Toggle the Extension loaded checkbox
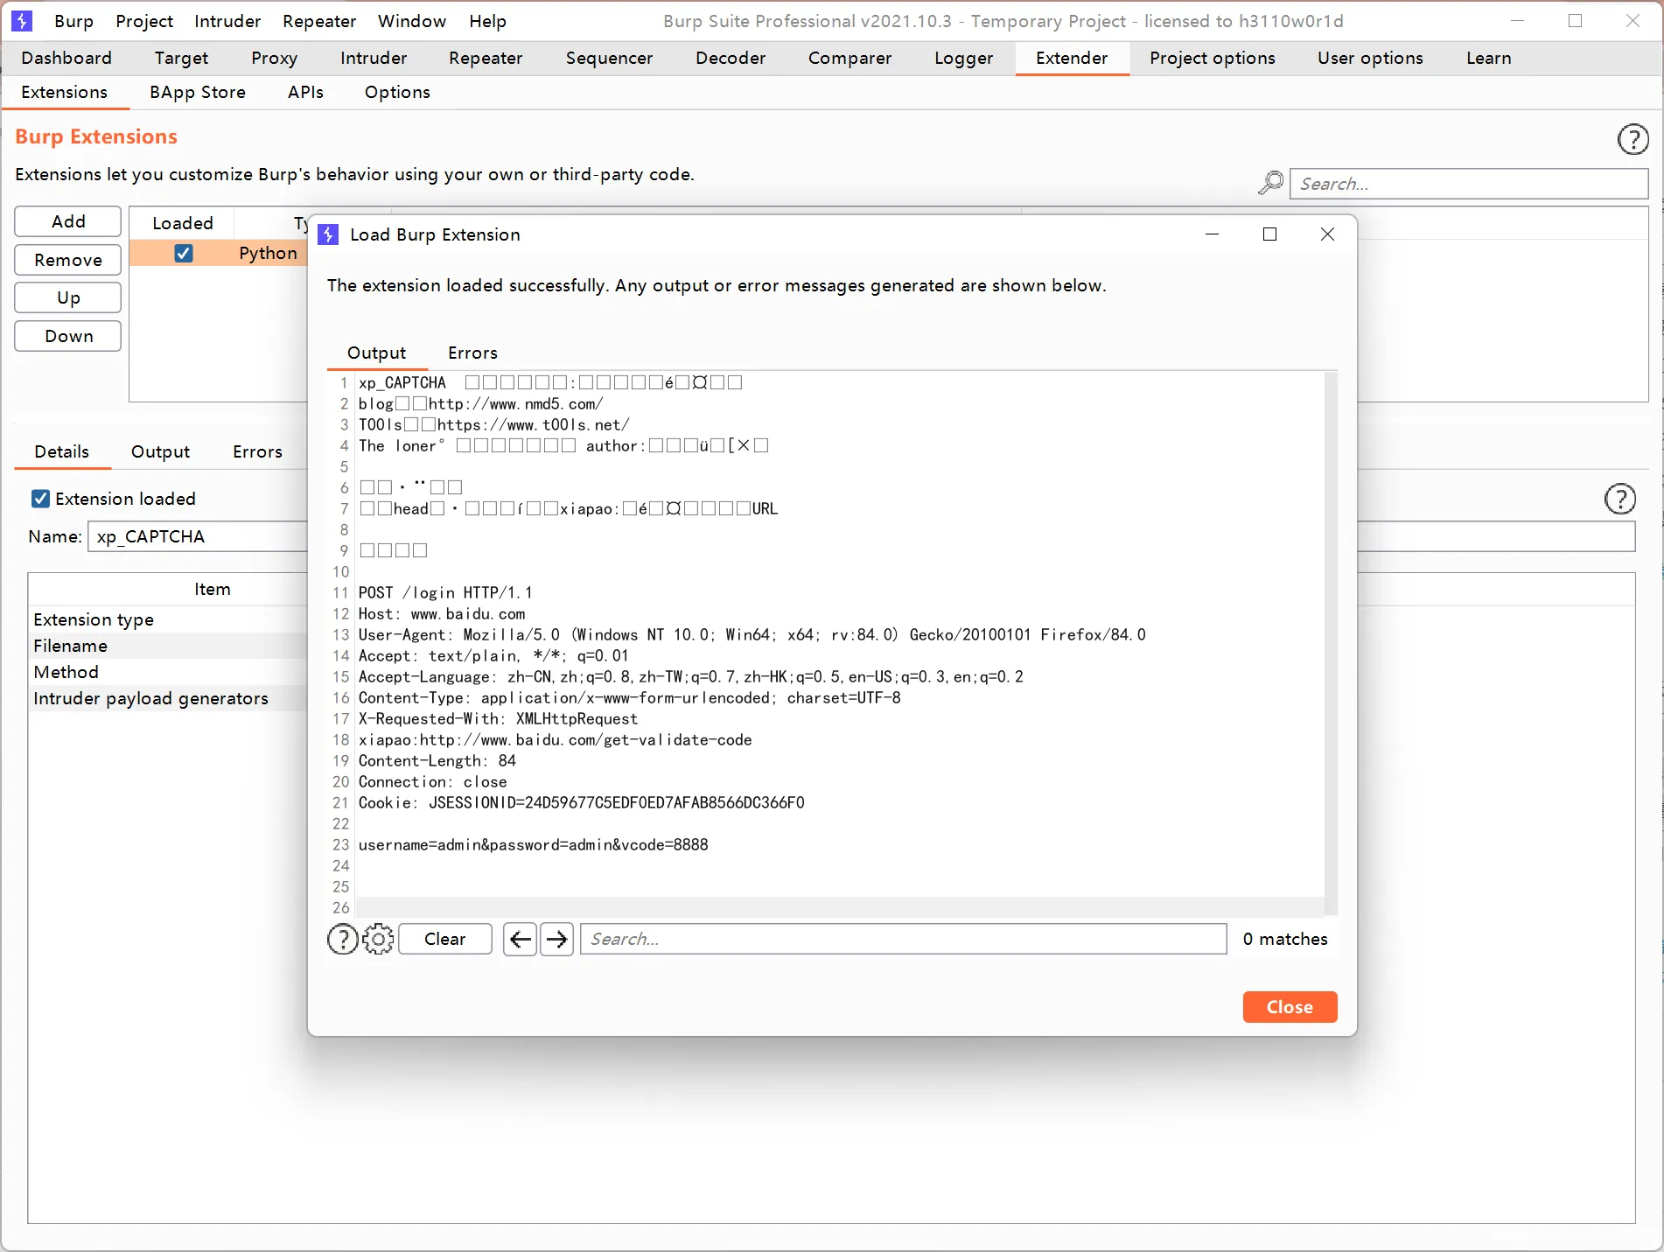 click(x=40, y=499)
